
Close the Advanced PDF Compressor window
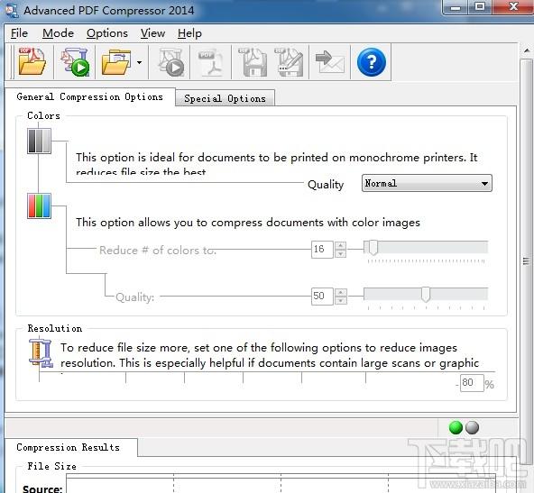click(513, 7)
